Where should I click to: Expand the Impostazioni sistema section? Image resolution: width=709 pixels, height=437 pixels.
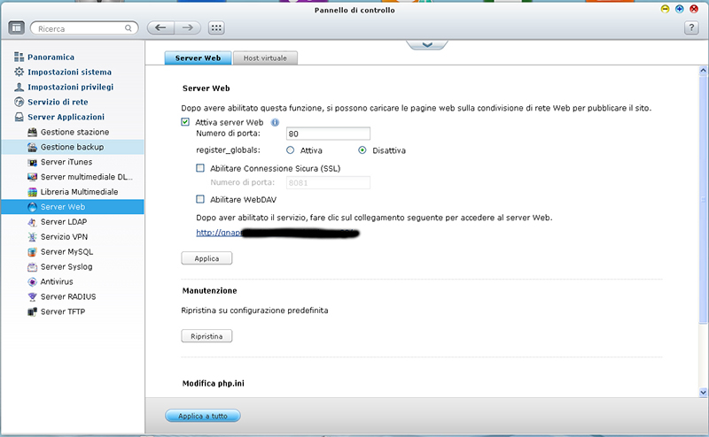pyautogui.click(x=69, y=72)
